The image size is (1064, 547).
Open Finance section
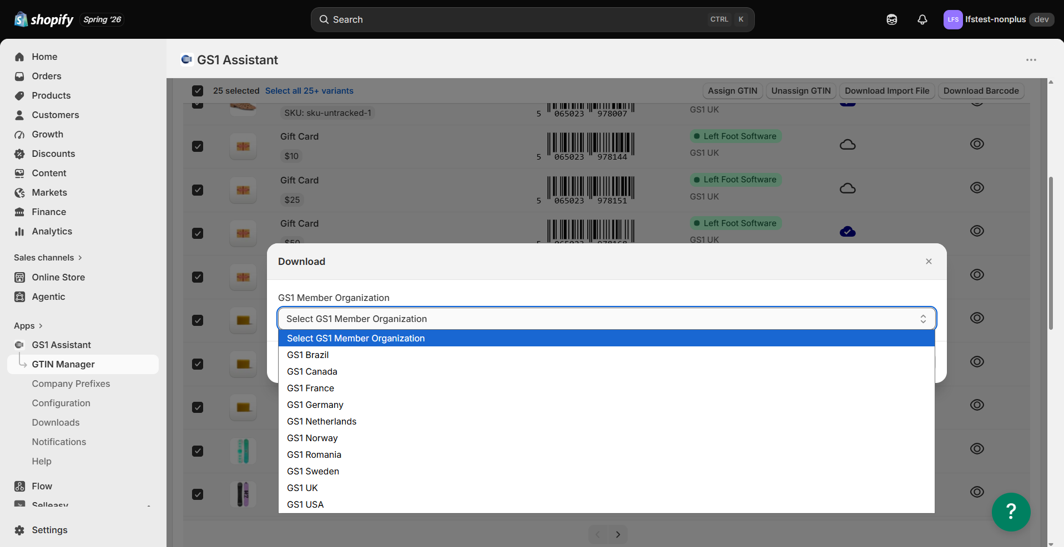(x=49, y=212)
